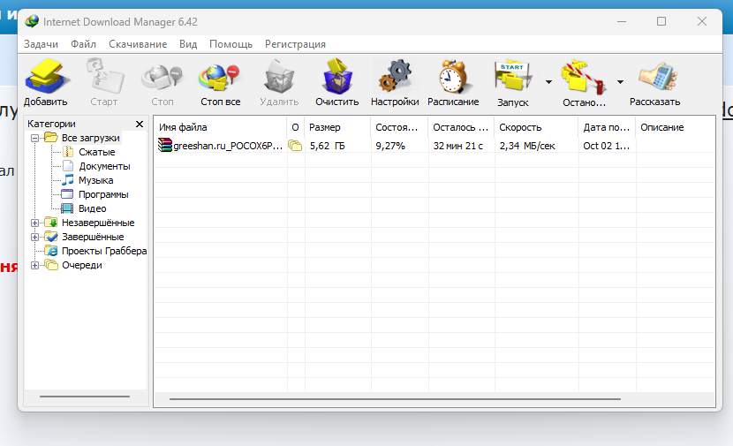Viewport: 733px width, 446px height.
Task: Open the Расписание alarm clock icon
Action: pyautogui.click(x=453, y=76)
